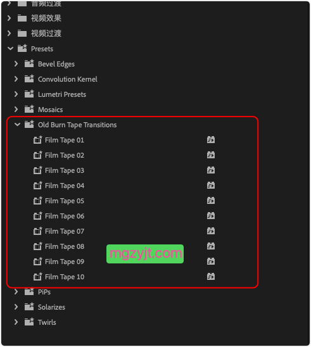Expand the Convolution Kernel folder
Image resolution: width=311 pixels, height=347 pixels.
point(16,79)
